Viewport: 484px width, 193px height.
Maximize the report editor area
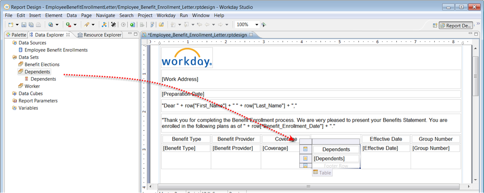coord(476,34)
